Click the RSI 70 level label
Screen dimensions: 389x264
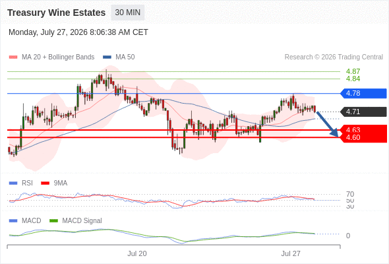click(x=350, y=194)
